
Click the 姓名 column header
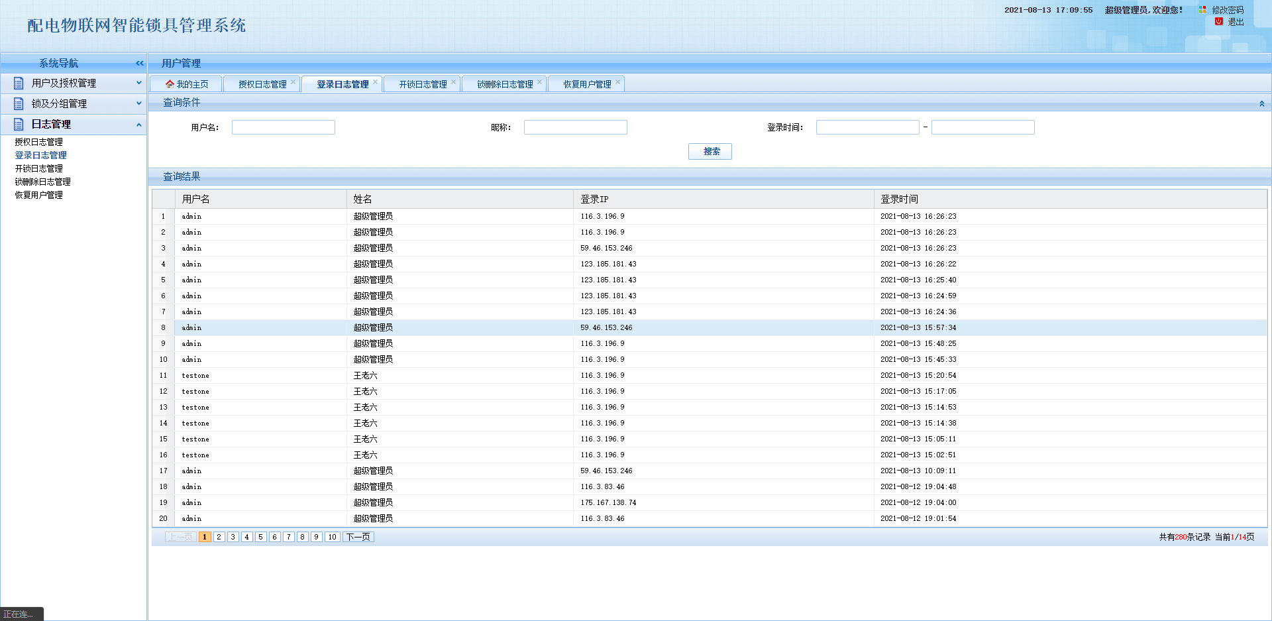(x=460, y=199)
